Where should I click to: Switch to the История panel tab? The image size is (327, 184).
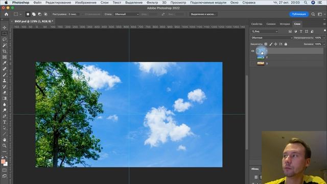click(x=285, y=24)
